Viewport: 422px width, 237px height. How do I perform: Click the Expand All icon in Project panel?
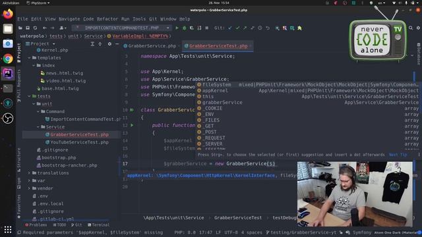[x=92, y=44]
